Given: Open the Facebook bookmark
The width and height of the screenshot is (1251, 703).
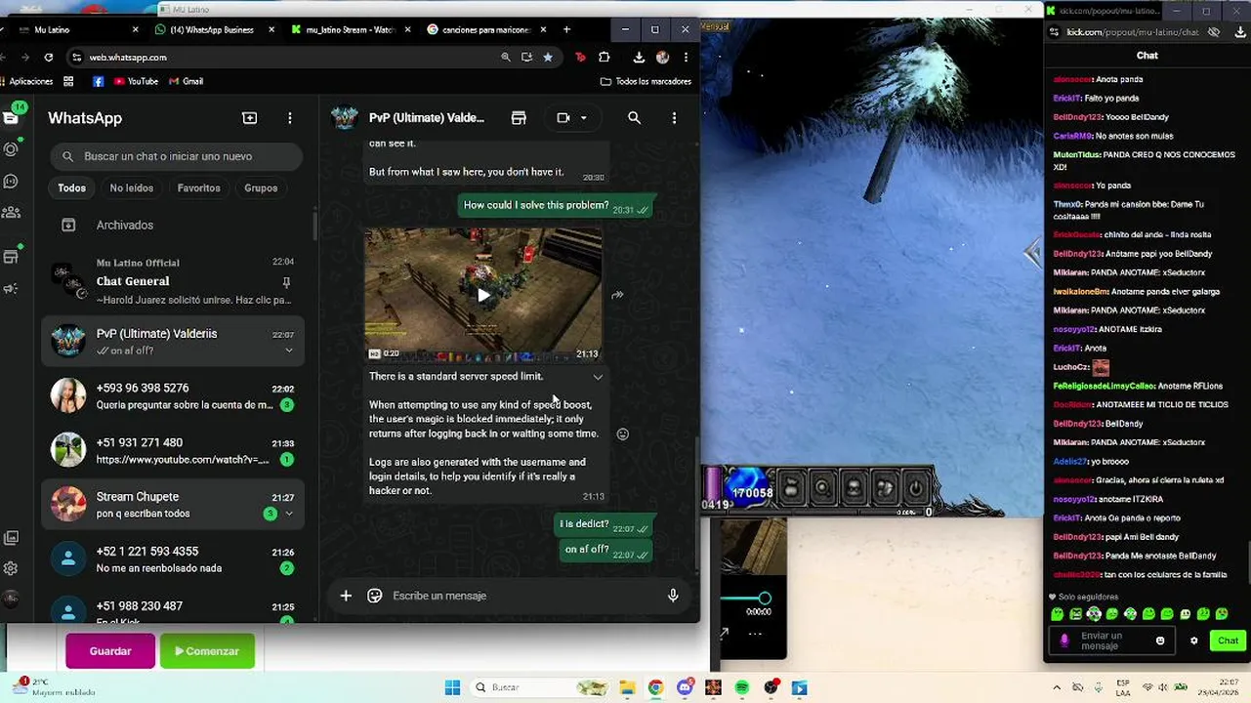Looking at the screenshot, I should click(x=98, y=81).
